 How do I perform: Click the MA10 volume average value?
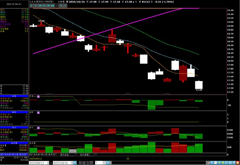pyautogui.click(x=24, y=150)
